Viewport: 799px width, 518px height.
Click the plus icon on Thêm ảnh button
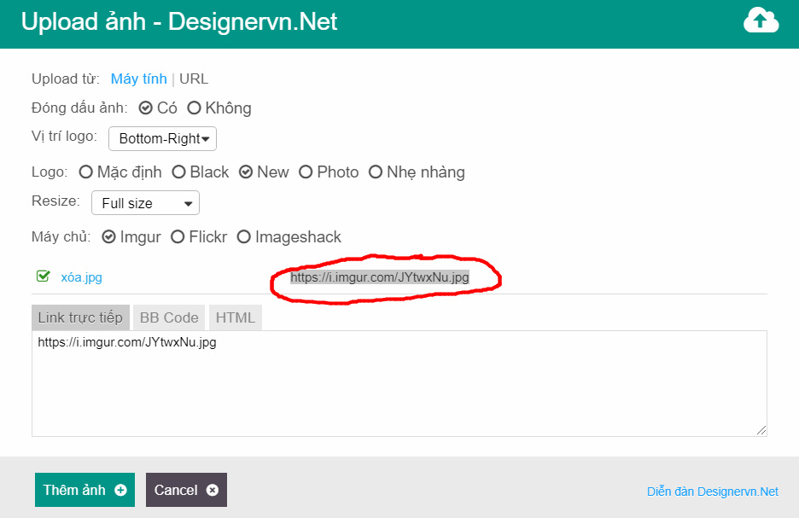point(120,490)
